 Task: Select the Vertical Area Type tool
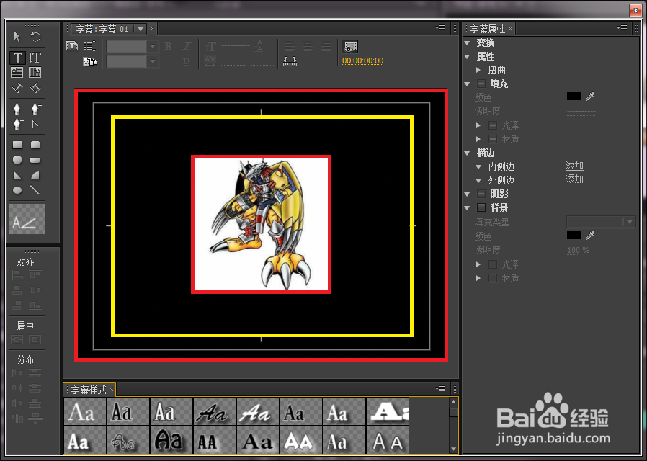(35, 73)
